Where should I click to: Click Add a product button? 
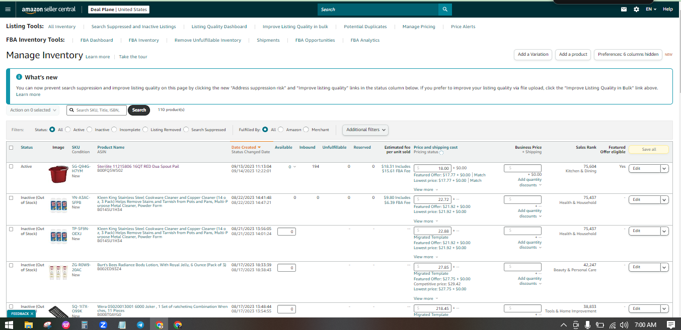coord(573,54)
